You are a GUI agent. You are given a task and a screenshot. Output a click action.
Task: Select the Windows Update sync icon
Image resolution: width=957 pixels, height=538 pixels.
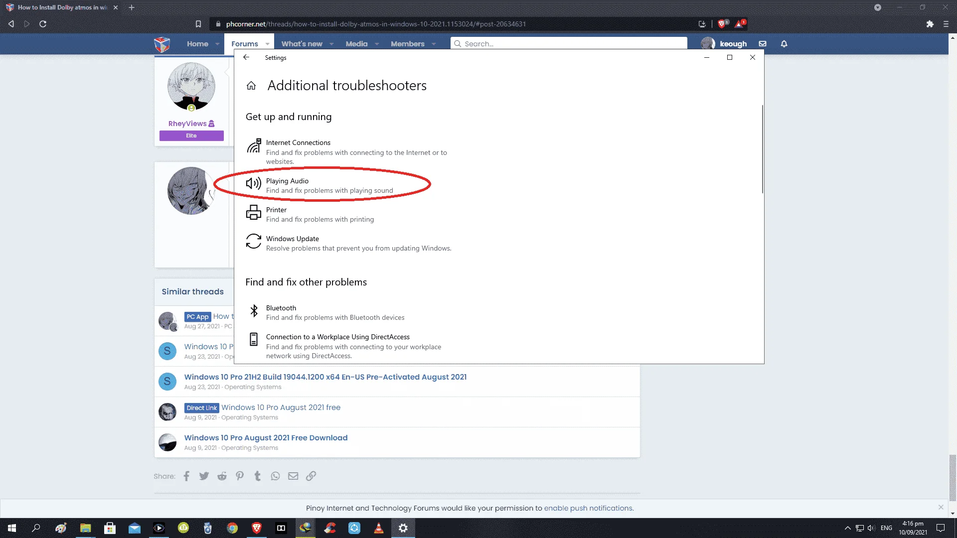click(254, 241)
